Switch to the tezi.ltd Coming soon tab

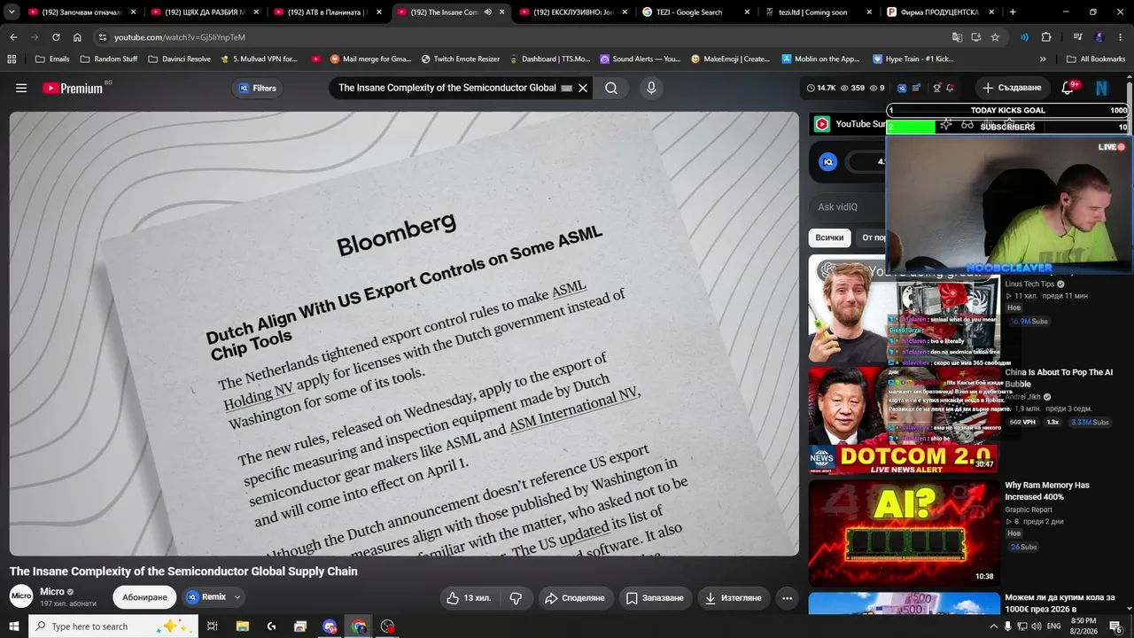coord(818,12)
